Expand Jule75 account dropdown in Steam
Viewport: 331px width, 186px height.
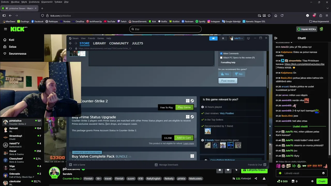236,38
